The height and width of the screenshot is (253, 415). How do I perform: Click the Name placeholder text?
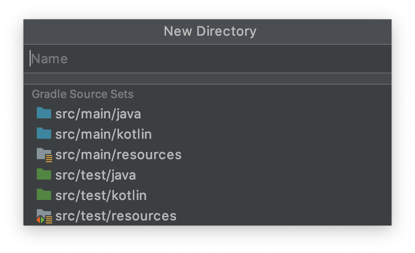click(50, 59)
